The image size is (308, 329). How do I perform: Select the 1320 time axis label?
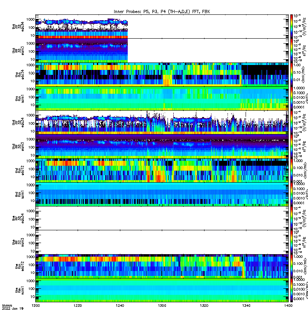point(204,306)
